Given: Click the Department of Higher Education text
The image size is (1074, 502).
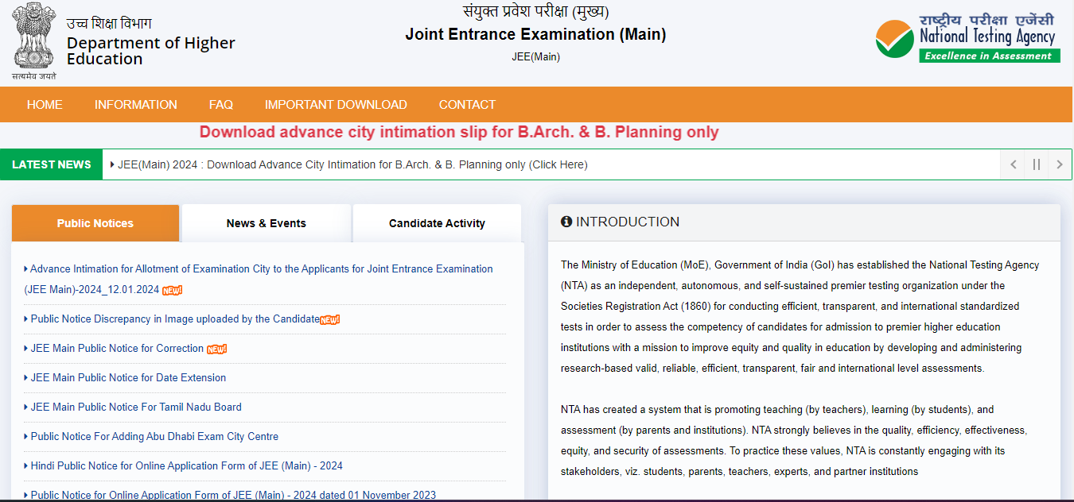Looking at the screenshot, I should pos(151,51).
